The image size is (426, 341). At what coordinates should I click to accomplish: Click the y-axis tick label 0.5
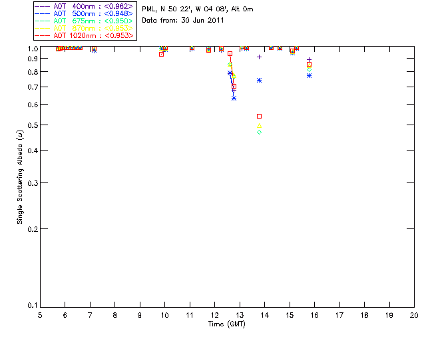pyautogui.click(x=33, y=125)
